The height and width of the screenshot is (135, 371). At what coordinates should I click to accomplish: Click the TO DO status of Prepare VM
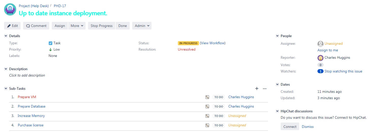[x=219, y=97]
